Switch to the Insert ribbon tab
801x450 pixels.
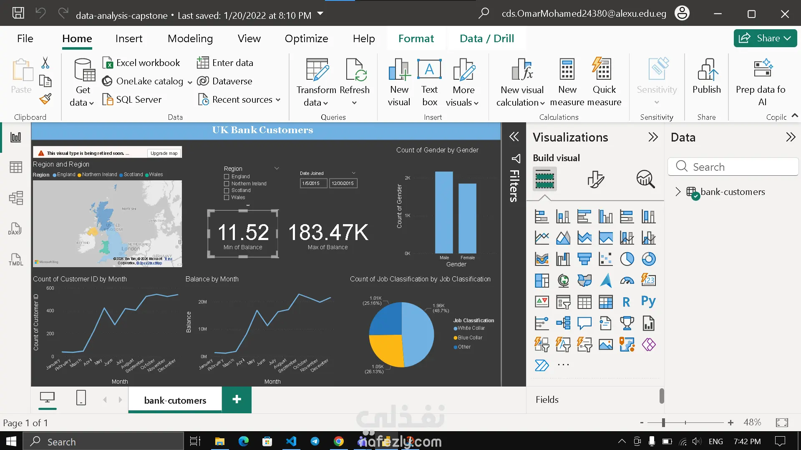pyautogui.click(x=129, y=38)
